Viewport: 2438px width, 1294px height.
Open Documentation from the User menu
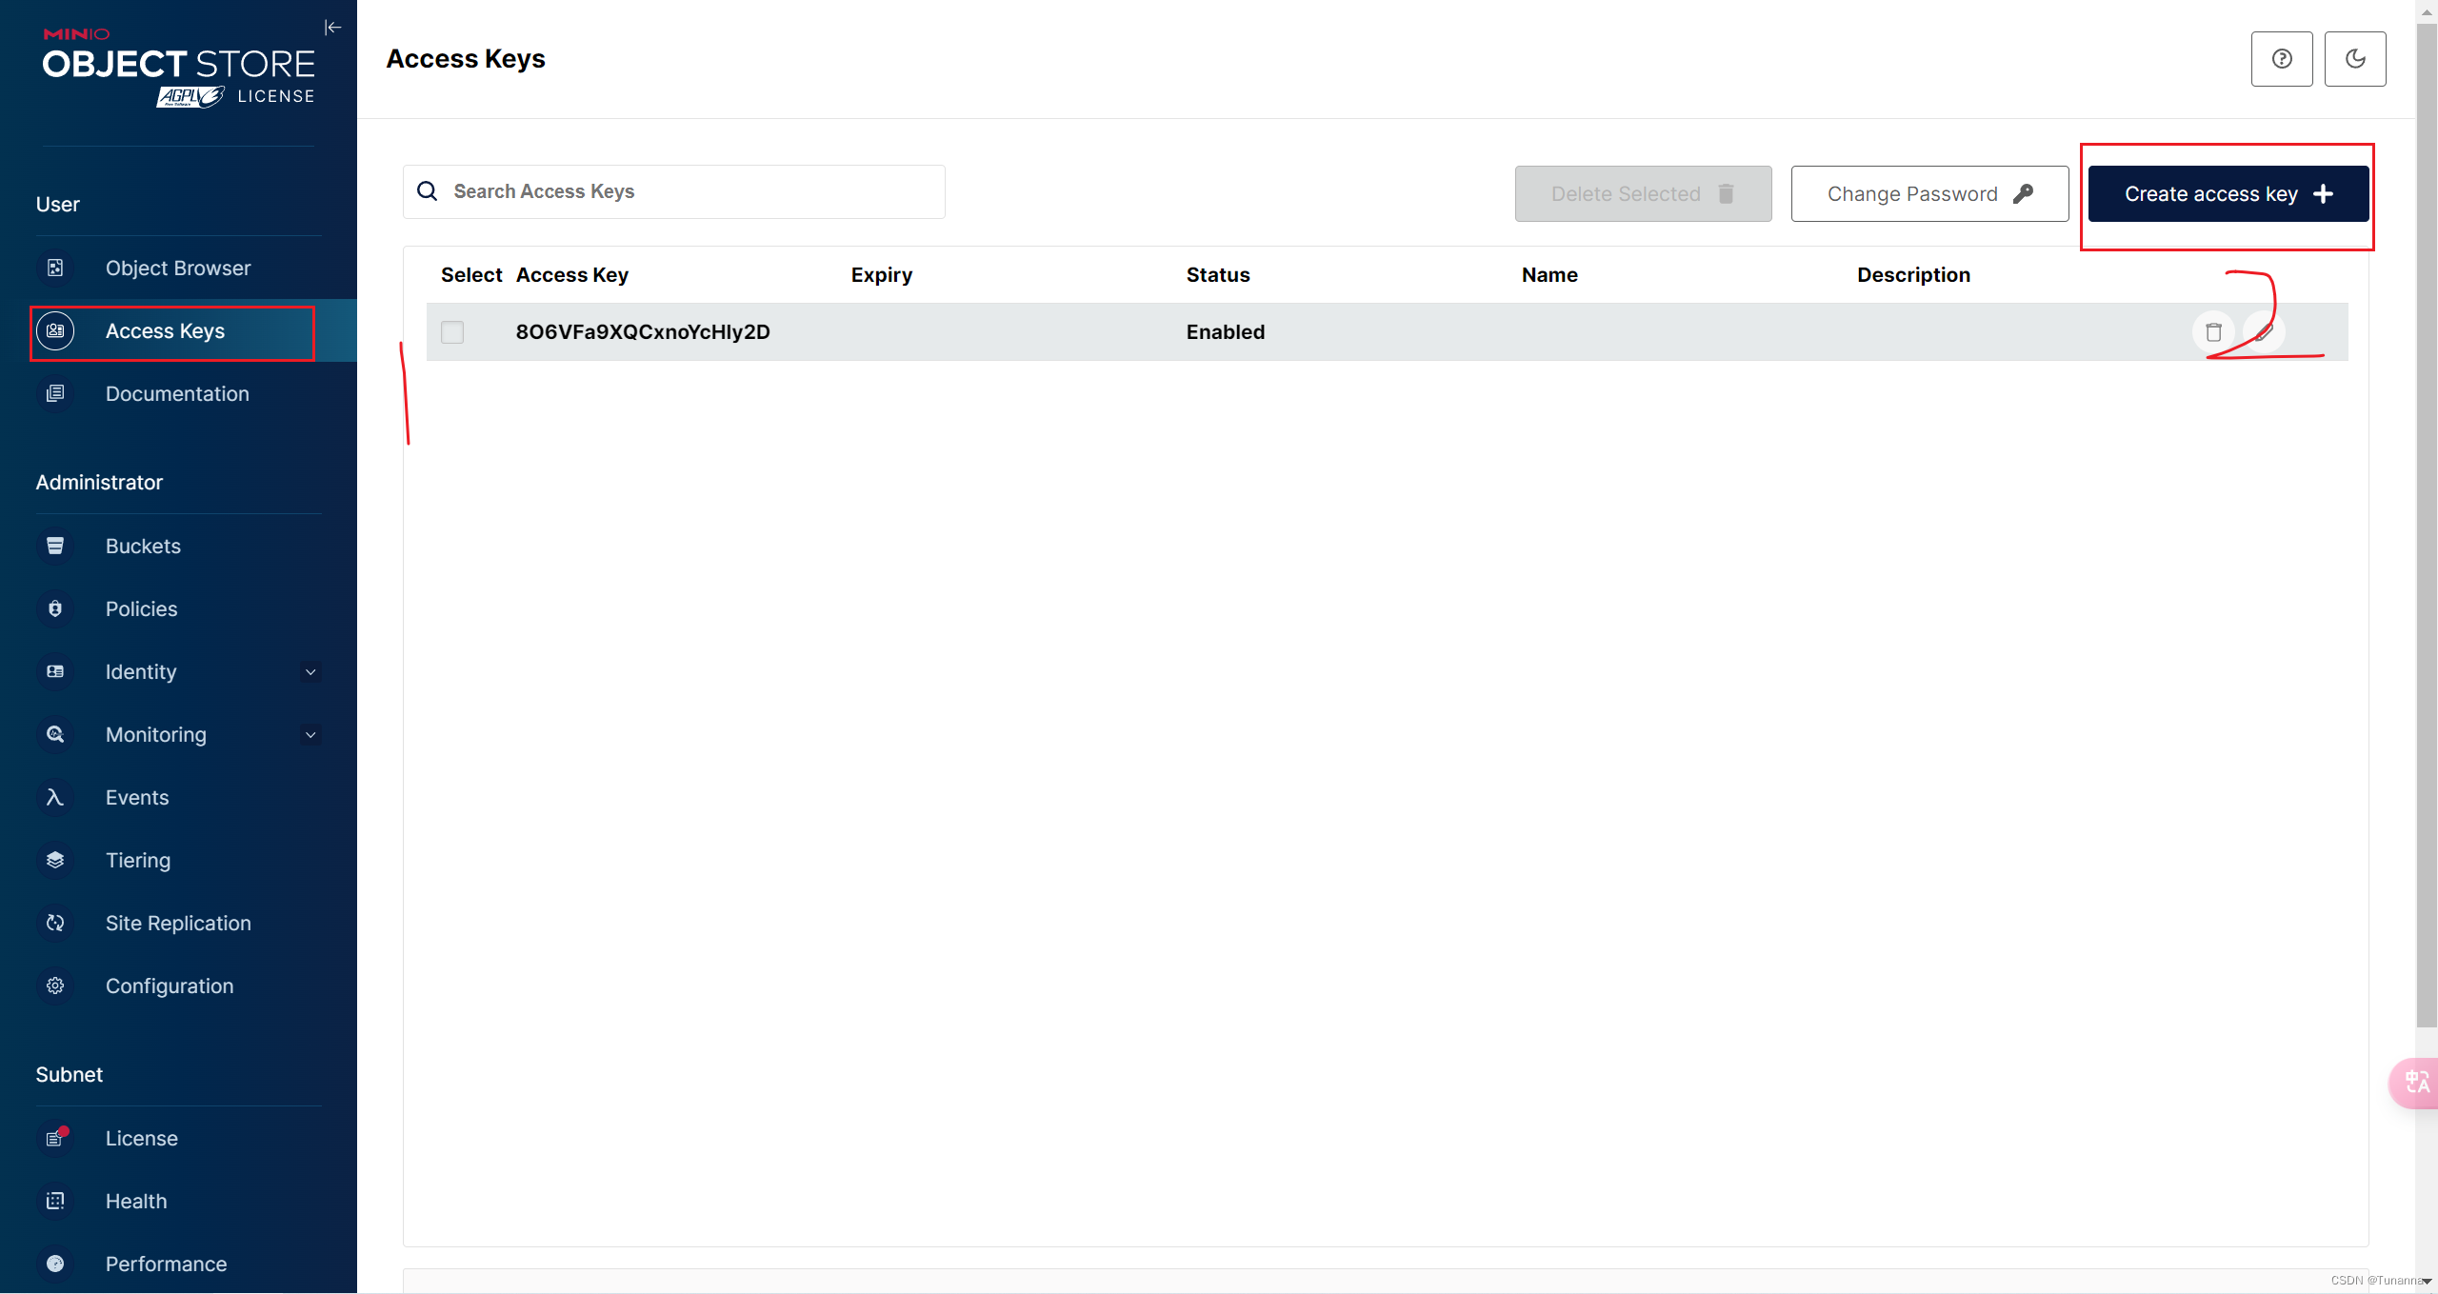tap(176, 393)
